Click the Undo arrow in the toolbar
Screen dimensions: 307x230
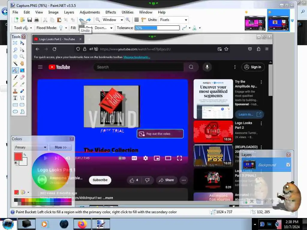coord(82,20)
